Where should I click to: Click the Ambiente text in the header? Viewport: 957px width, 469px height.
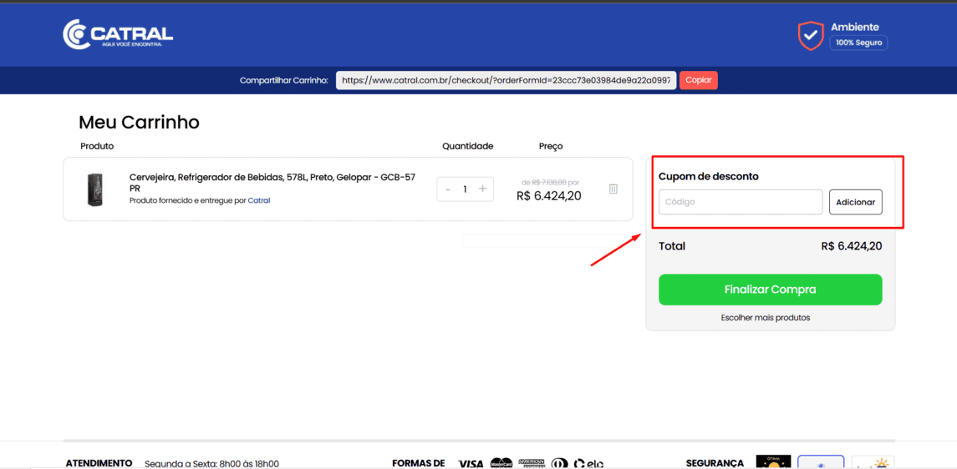[x=854, y=27]
